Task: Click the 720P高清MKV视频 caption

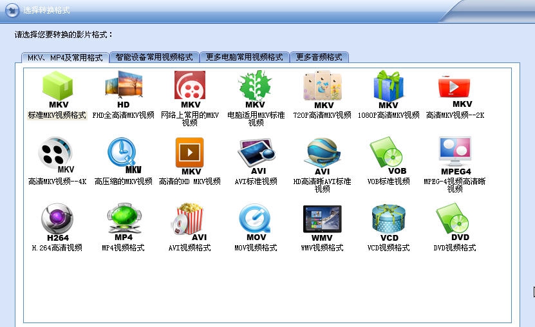Action: click(322, 115)
